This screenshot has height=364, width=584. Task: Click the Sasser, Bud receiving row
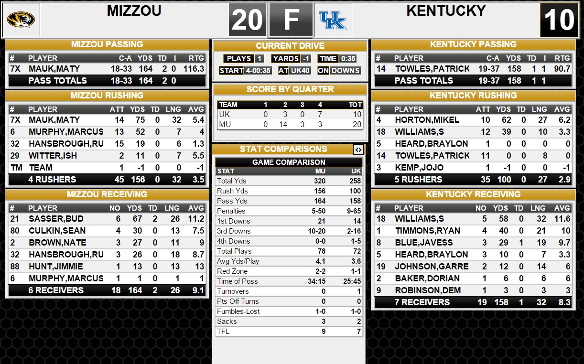pos(107,219)
